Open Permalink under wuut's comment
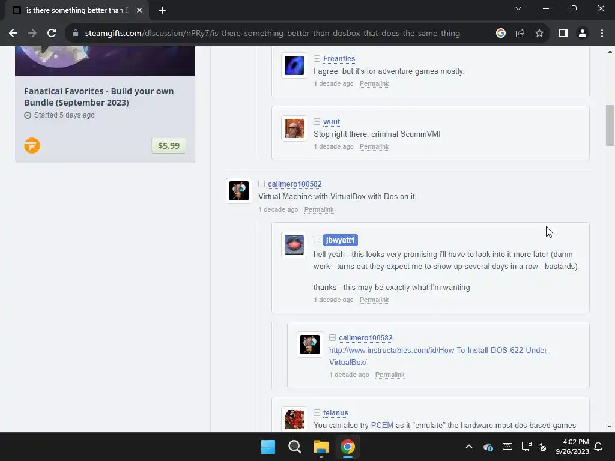The image size is (615, 461). (374, 146)
